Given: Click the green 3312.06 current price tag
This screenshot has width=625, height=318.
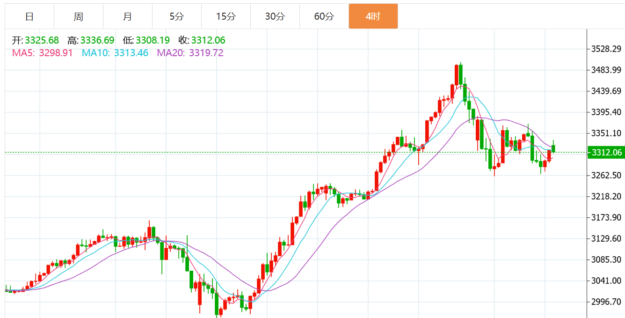Looking at the screenshot, I should 606,153.
